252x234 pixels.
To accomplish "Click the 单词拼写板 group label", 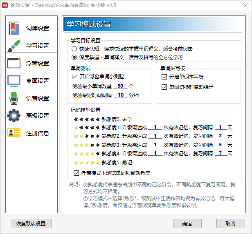I will point(173,68).
